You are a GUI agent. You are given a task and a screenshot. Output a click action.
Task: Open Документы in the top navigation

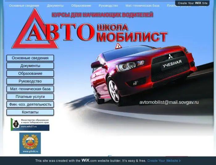(55, 6)
